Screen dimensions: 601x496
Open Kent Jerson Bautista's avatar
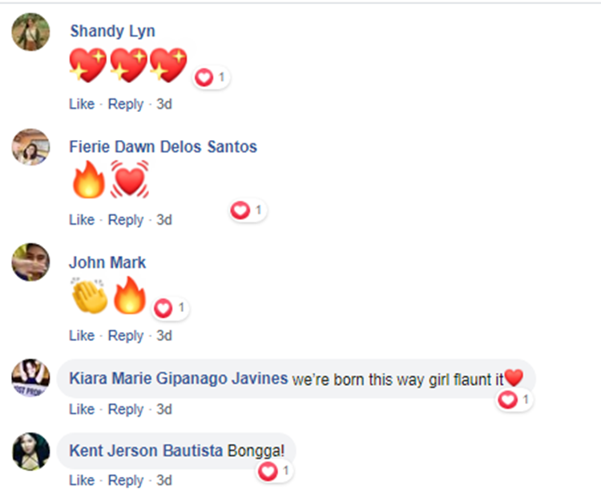[30, 451]
